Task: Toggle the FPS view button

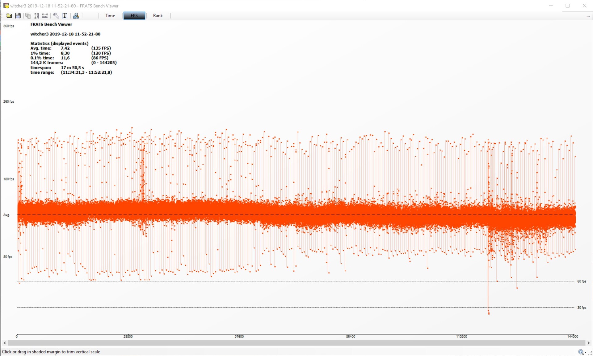Action: coord(134,16)
